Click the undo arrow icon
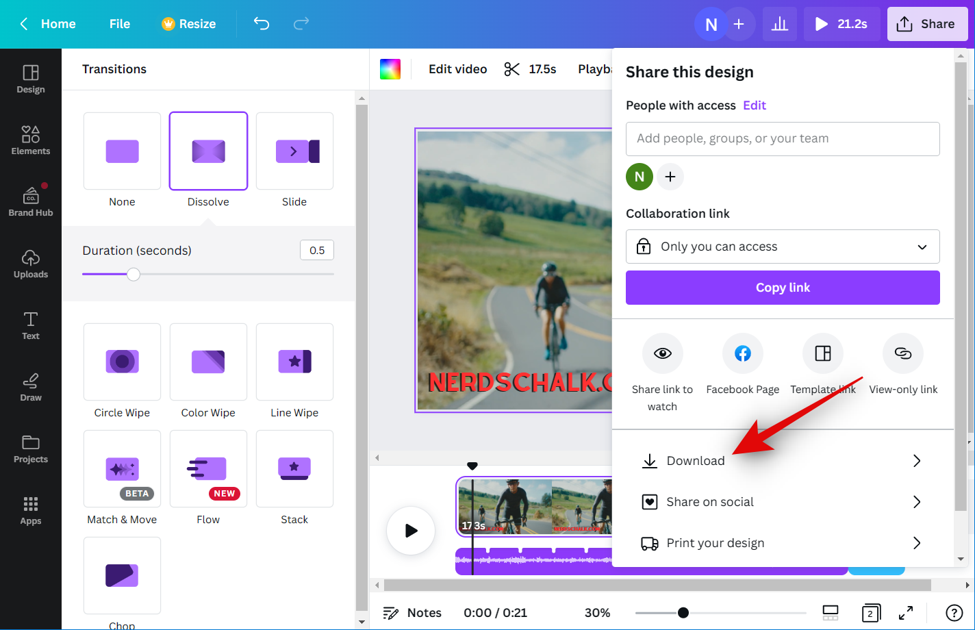The image size is (975, 630). [x=262, y=24]
